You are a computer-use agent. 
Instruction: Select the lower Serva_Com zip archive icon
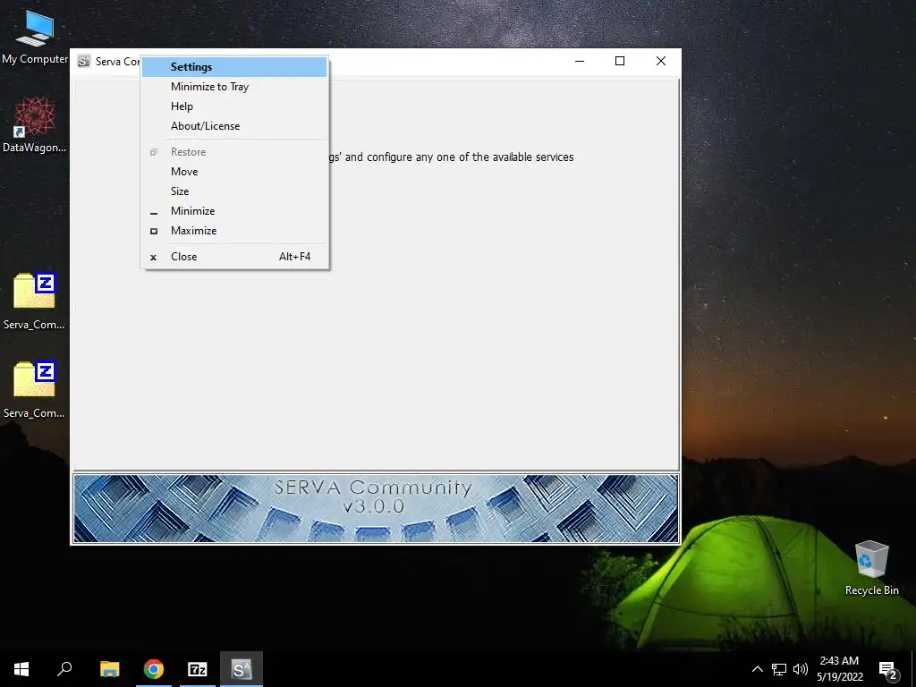point(34,390)
